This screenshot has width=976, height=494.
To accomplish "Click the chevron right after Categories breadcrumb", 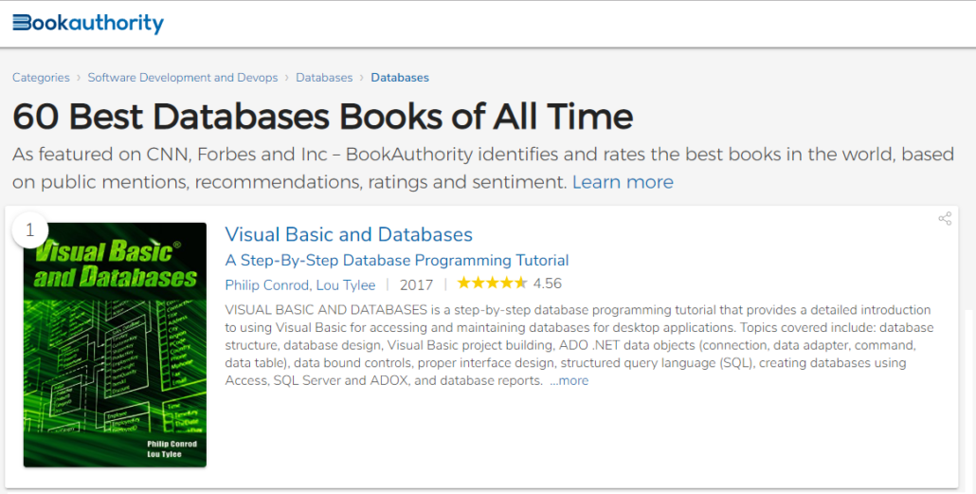I will coord(79,78).
